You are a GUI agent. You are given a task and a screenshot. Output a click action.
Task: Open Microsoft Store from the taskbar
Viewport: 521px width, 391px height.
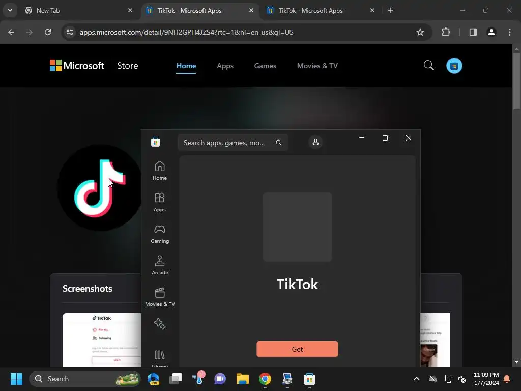pyautogui.click(x=309, y=379)
